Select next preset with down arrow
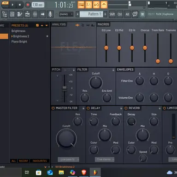 (x=47, y=25)
